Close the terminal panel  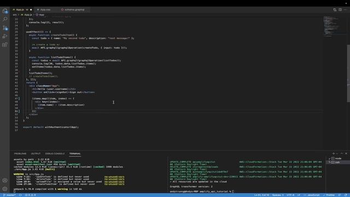(346, 153)
